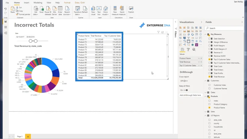
Task: Open the Format paint roller pane
Action: point(188,50)
